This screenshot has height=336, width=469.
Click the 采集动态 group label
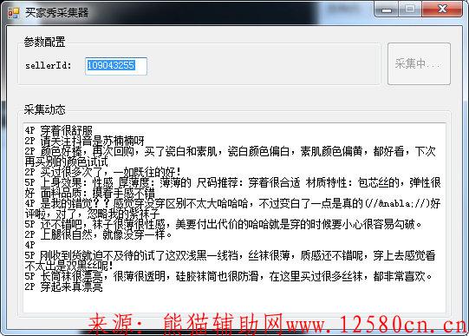coord(44,109)
